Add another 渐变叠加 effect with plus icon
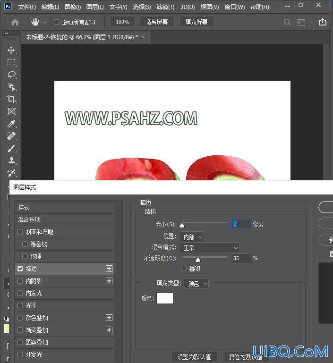Screen dimensions: 333x363 click(109, 330)
